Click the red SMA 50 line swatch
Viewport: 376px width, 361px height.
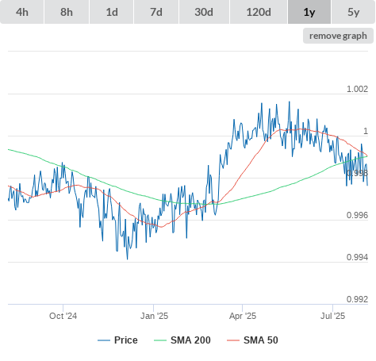coord(233,340)
